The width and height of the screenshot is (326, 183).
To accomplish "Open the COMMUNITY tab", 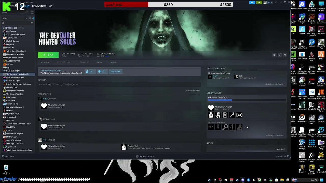I will click(x=39, y=6).
